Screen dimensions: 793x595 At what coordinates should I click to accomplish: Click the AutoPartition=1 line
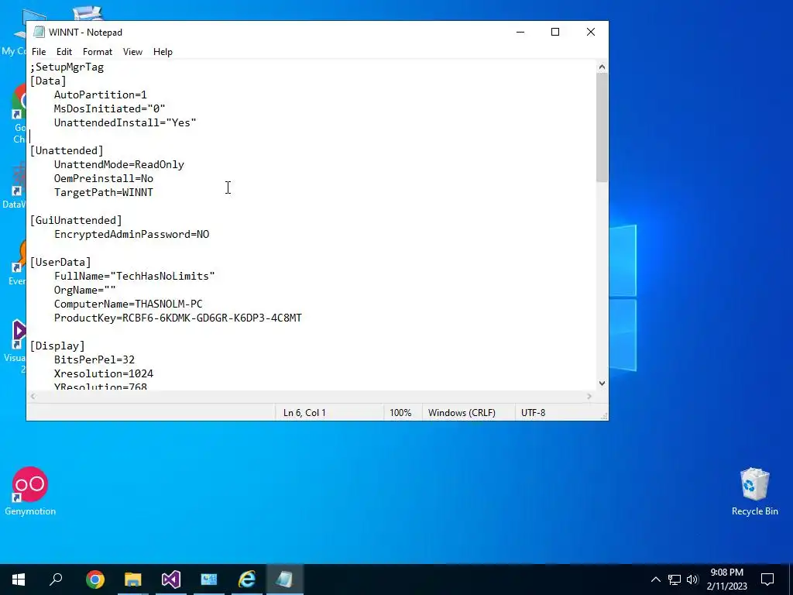[101, 95]
